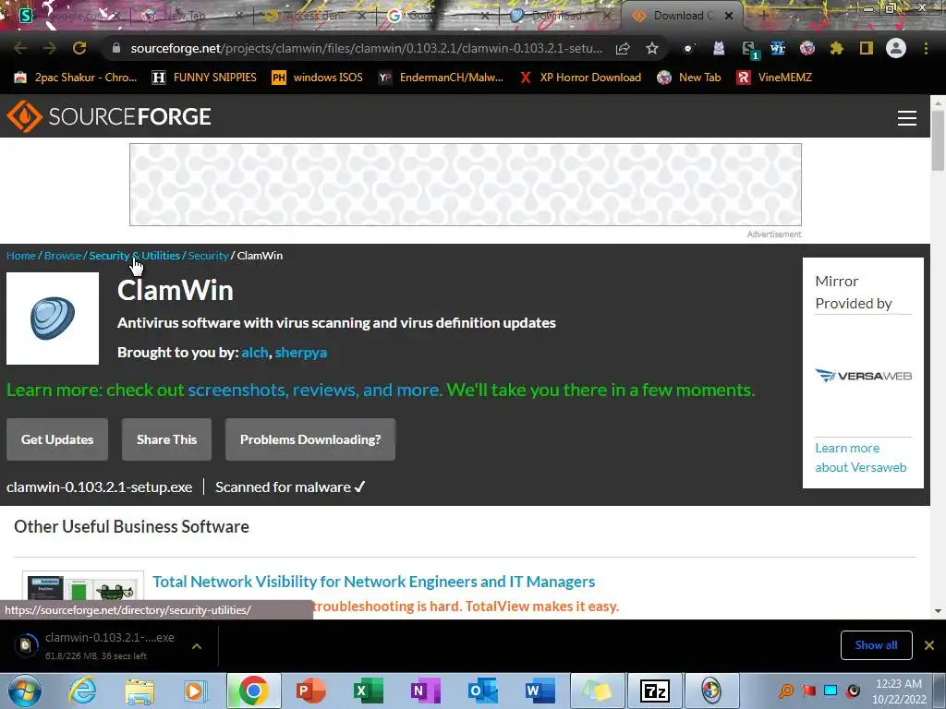Open windows ISOS bookmark
The width and height of the screenshot is (946, 709).
point(318,78)
